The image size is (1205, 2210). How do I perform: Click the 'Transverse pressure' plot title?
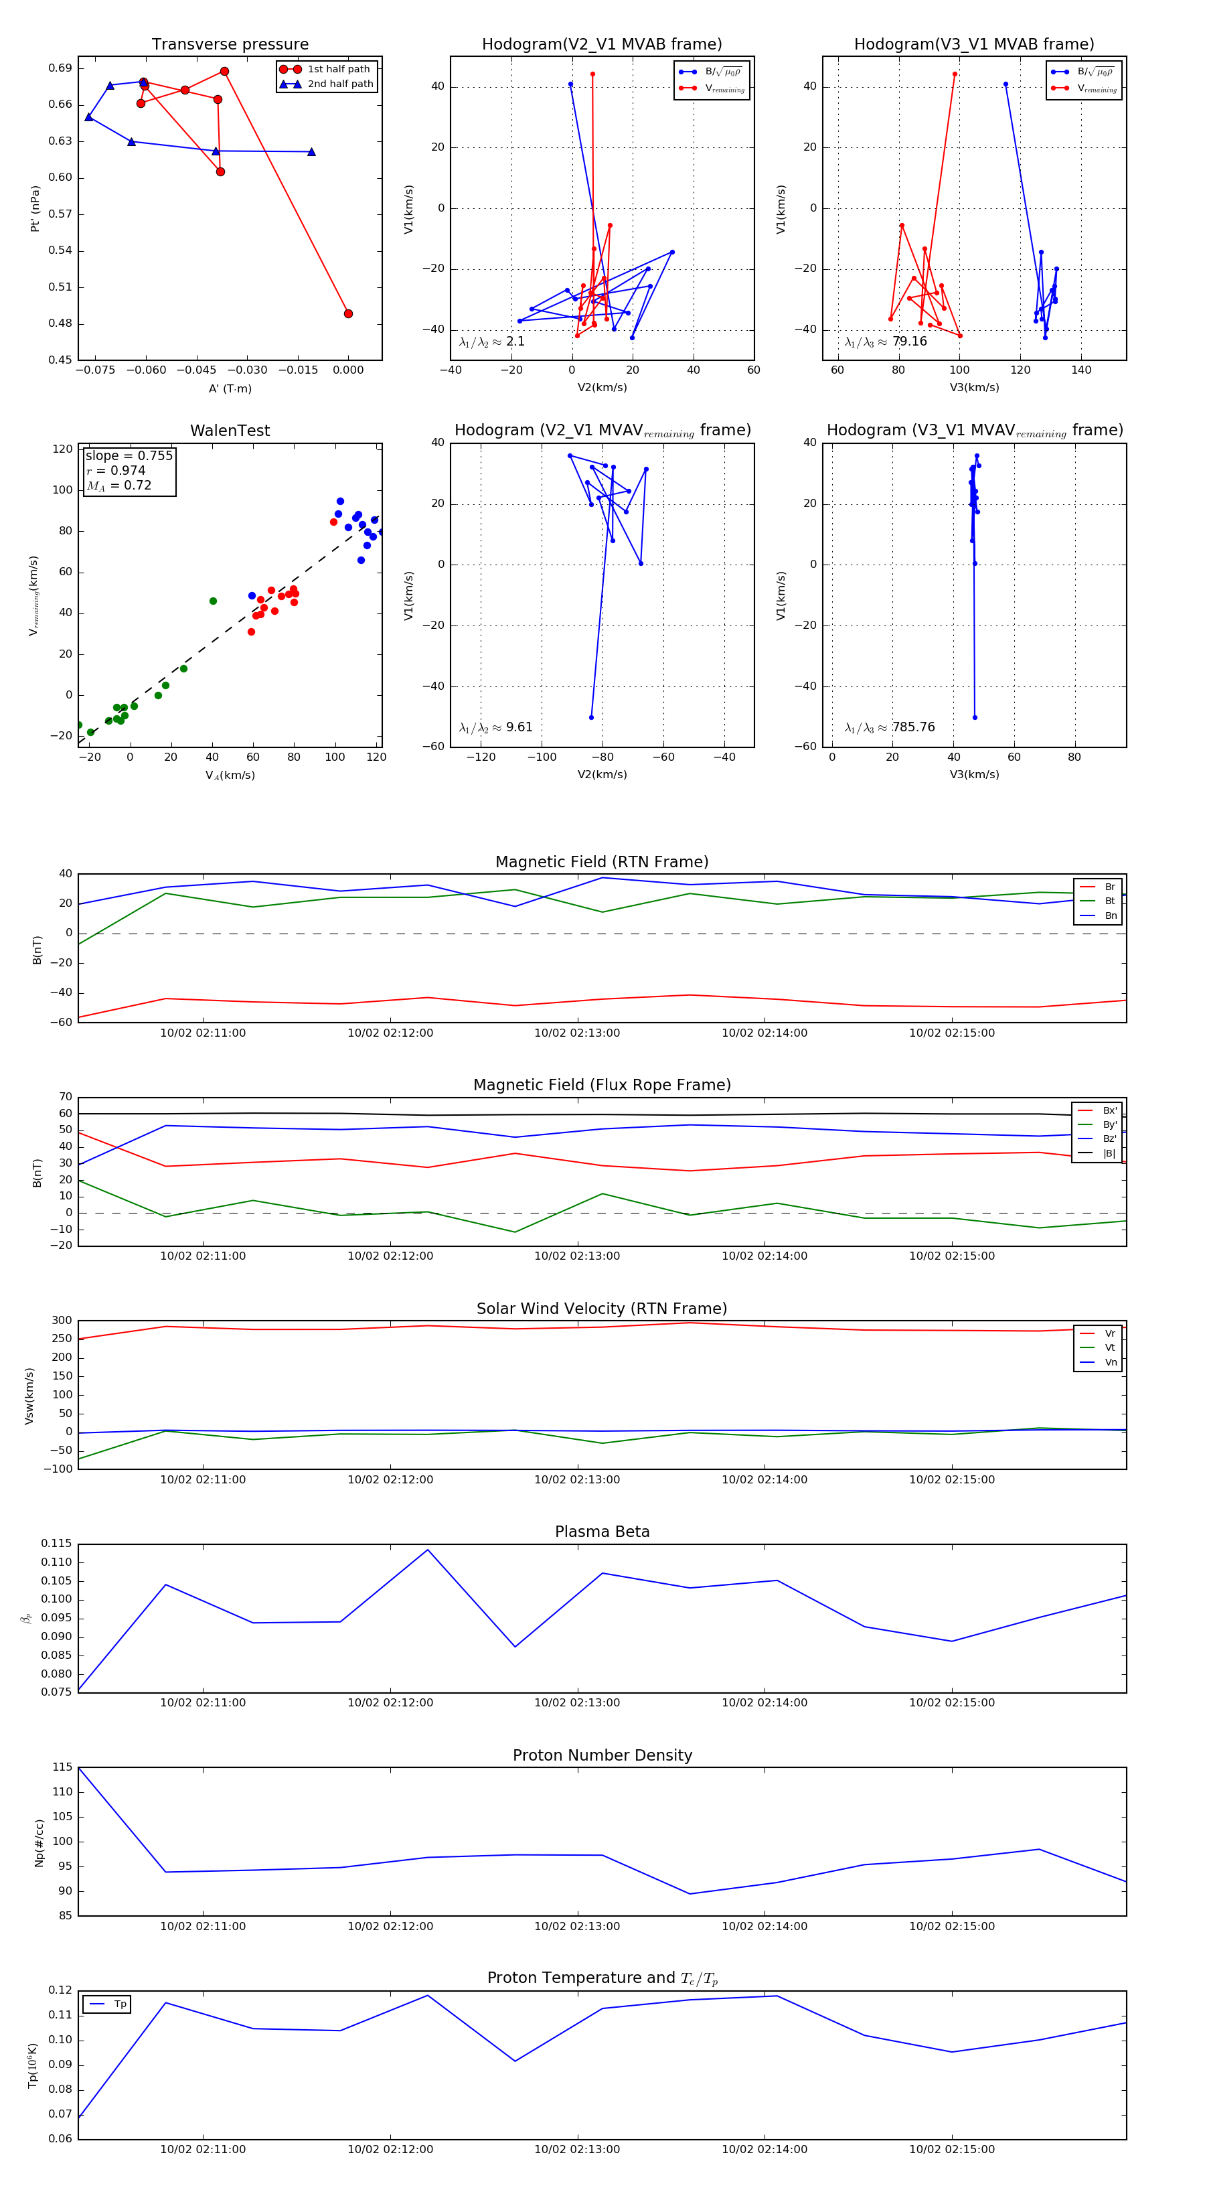230,45
